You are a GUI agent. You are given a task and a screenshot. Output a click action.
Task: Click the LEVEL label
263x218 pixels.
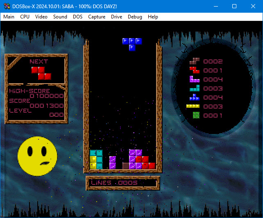coord(20,111)
